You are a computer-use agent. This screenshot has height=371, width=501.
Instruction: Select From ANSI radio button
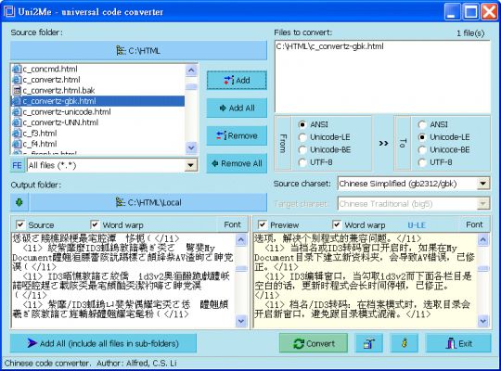(302, 124)
